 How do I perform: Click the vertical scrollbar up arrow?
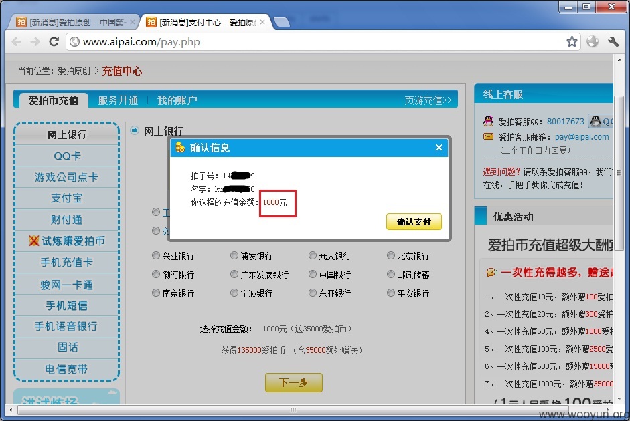tap(619, 60)
